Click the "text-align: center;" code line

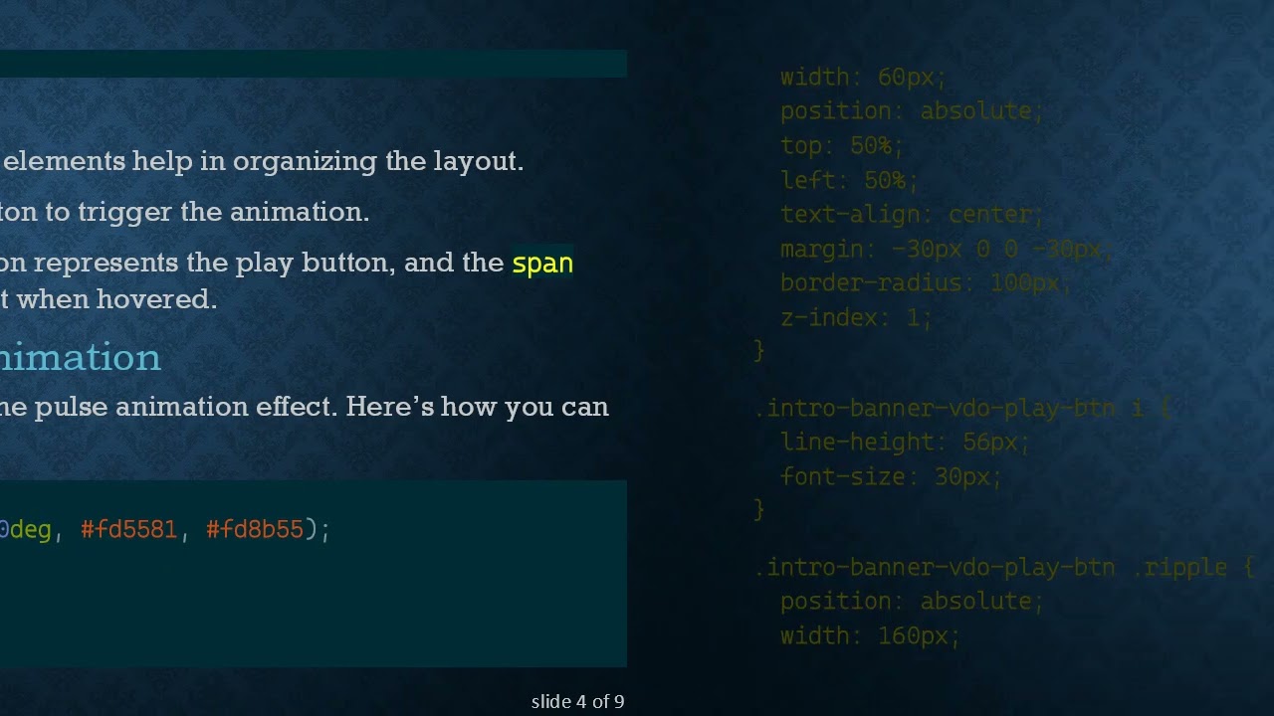pos(911,214)
